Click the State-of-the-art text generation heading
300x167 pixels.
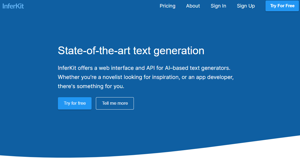131,50
